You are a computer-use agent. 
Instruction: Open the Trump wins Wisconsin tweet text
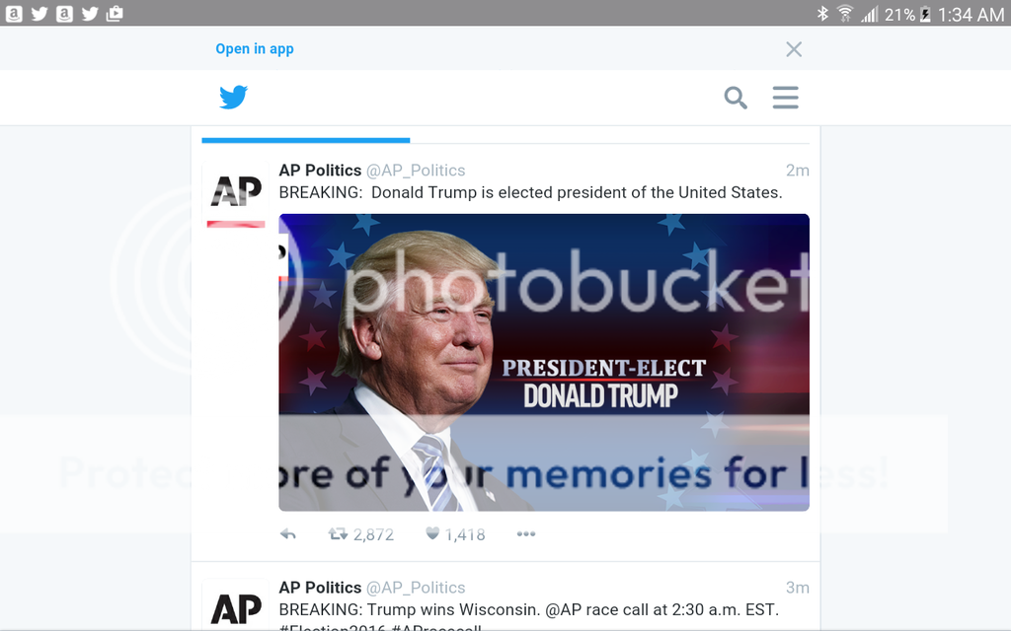tap(528, 610)
